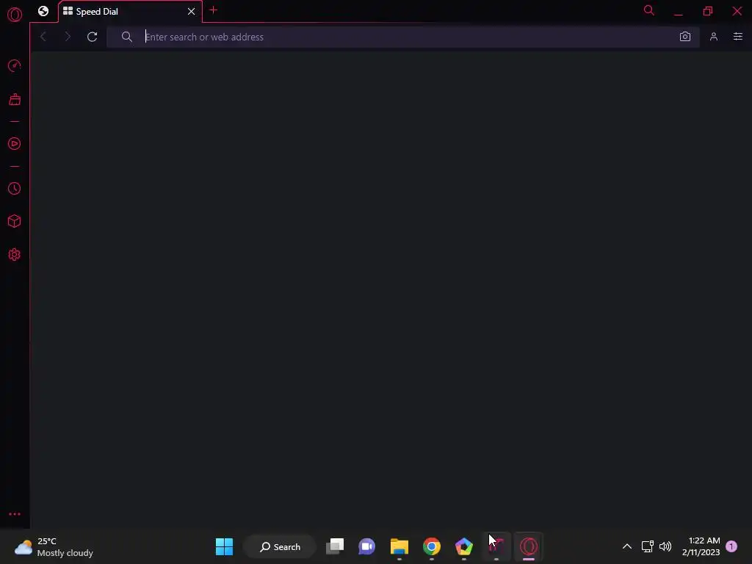Open Task View on taskbar

[x=335, y=546]
